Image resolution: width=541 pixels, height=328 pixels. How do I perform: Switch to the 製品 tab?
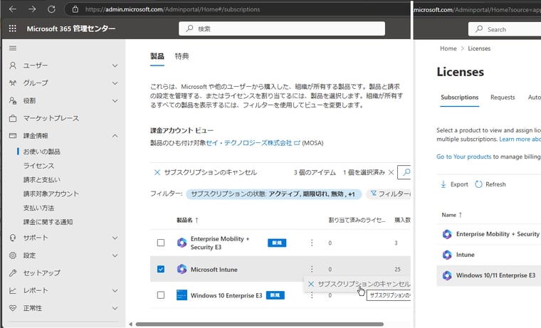tap(157, 56)
